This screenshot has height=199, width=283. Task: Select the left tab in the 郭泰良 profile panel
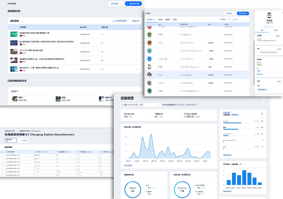pyautogui.click(x=262, y=30)
